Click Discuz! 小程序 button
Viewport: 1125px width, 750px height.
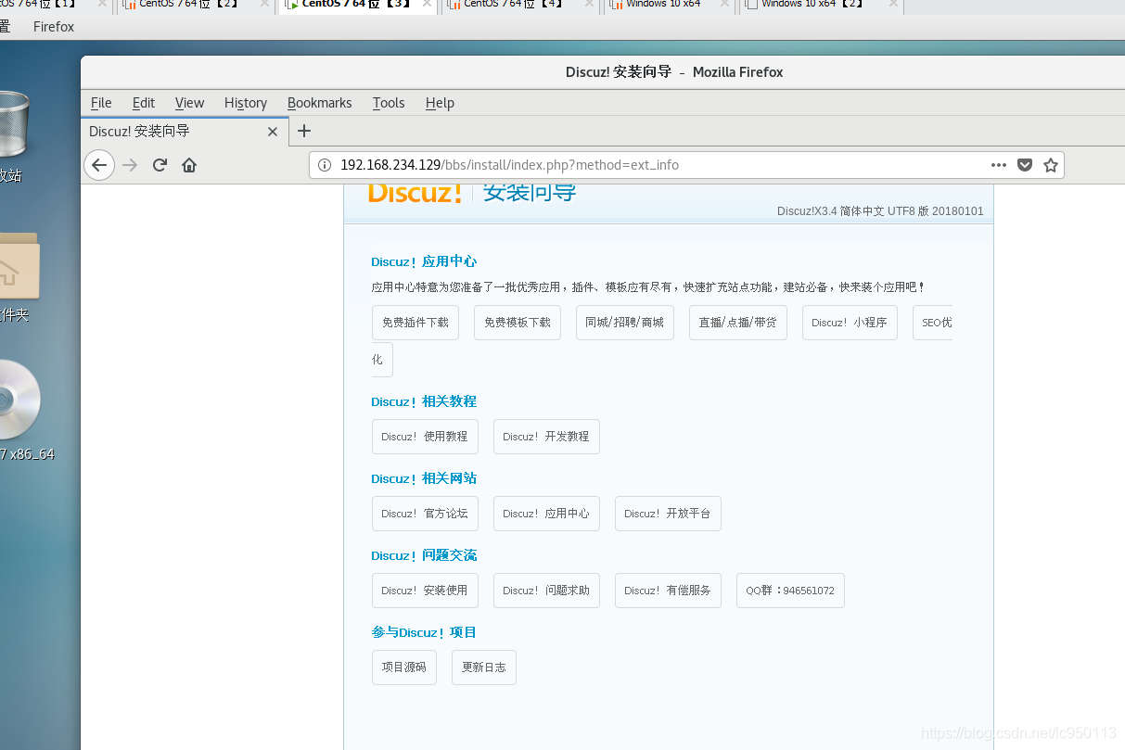coord(850,323)
